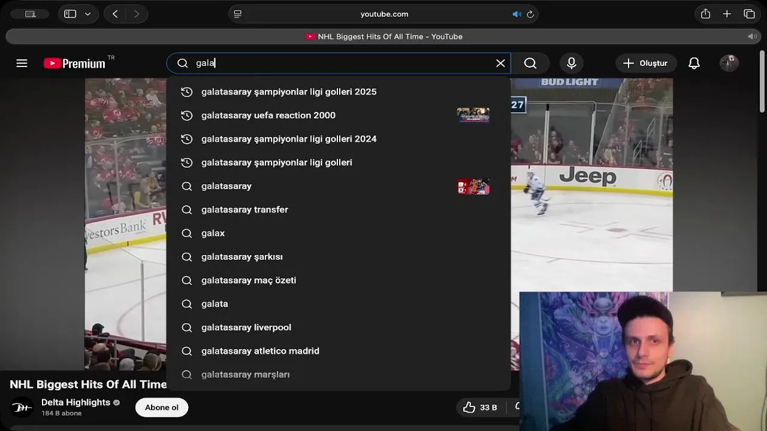Go to YouTube Premium home logo

[x=74, y=63]
